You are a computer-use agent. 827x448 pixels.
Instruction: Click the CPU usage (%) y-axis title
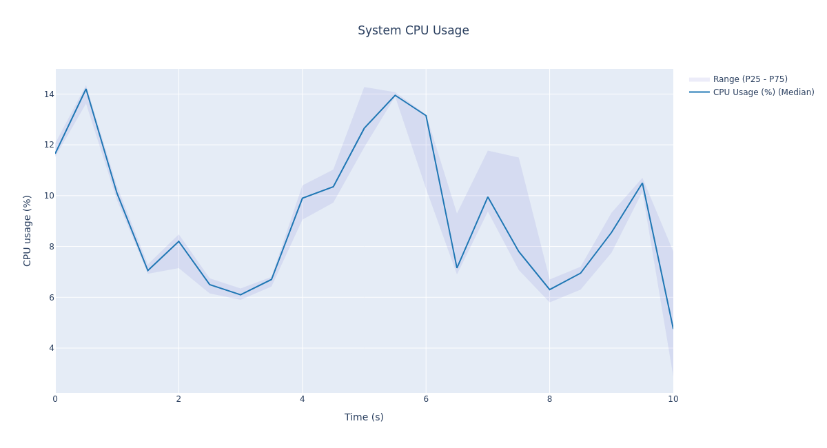click(28, 230)
